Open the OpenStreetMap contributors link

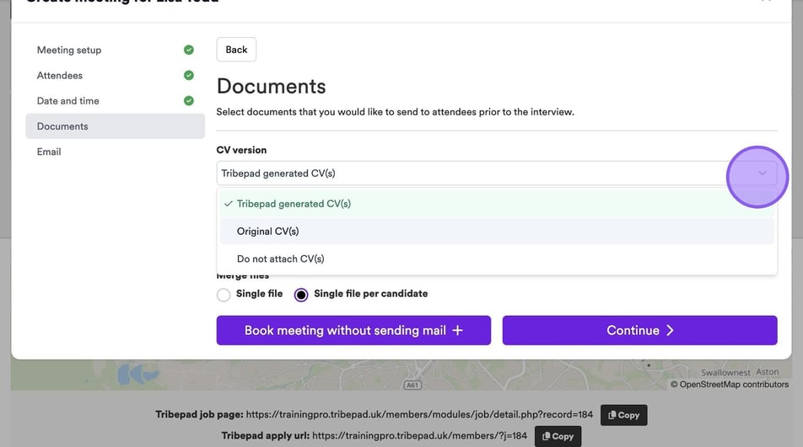tap(734, 385)
